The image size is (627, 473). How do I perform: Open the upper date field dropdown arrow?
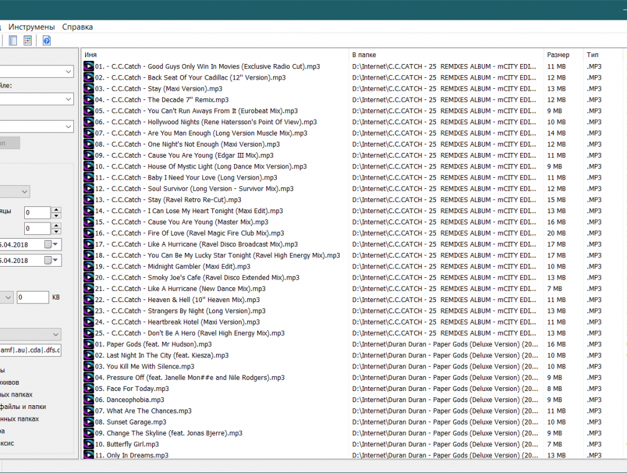point(56,244)
